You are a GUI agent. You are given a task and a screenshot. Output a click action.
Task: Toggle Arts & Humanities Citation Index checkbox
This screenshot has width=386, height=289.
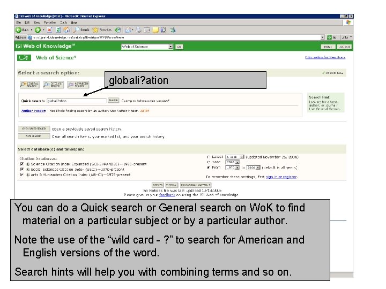[22, 174]
